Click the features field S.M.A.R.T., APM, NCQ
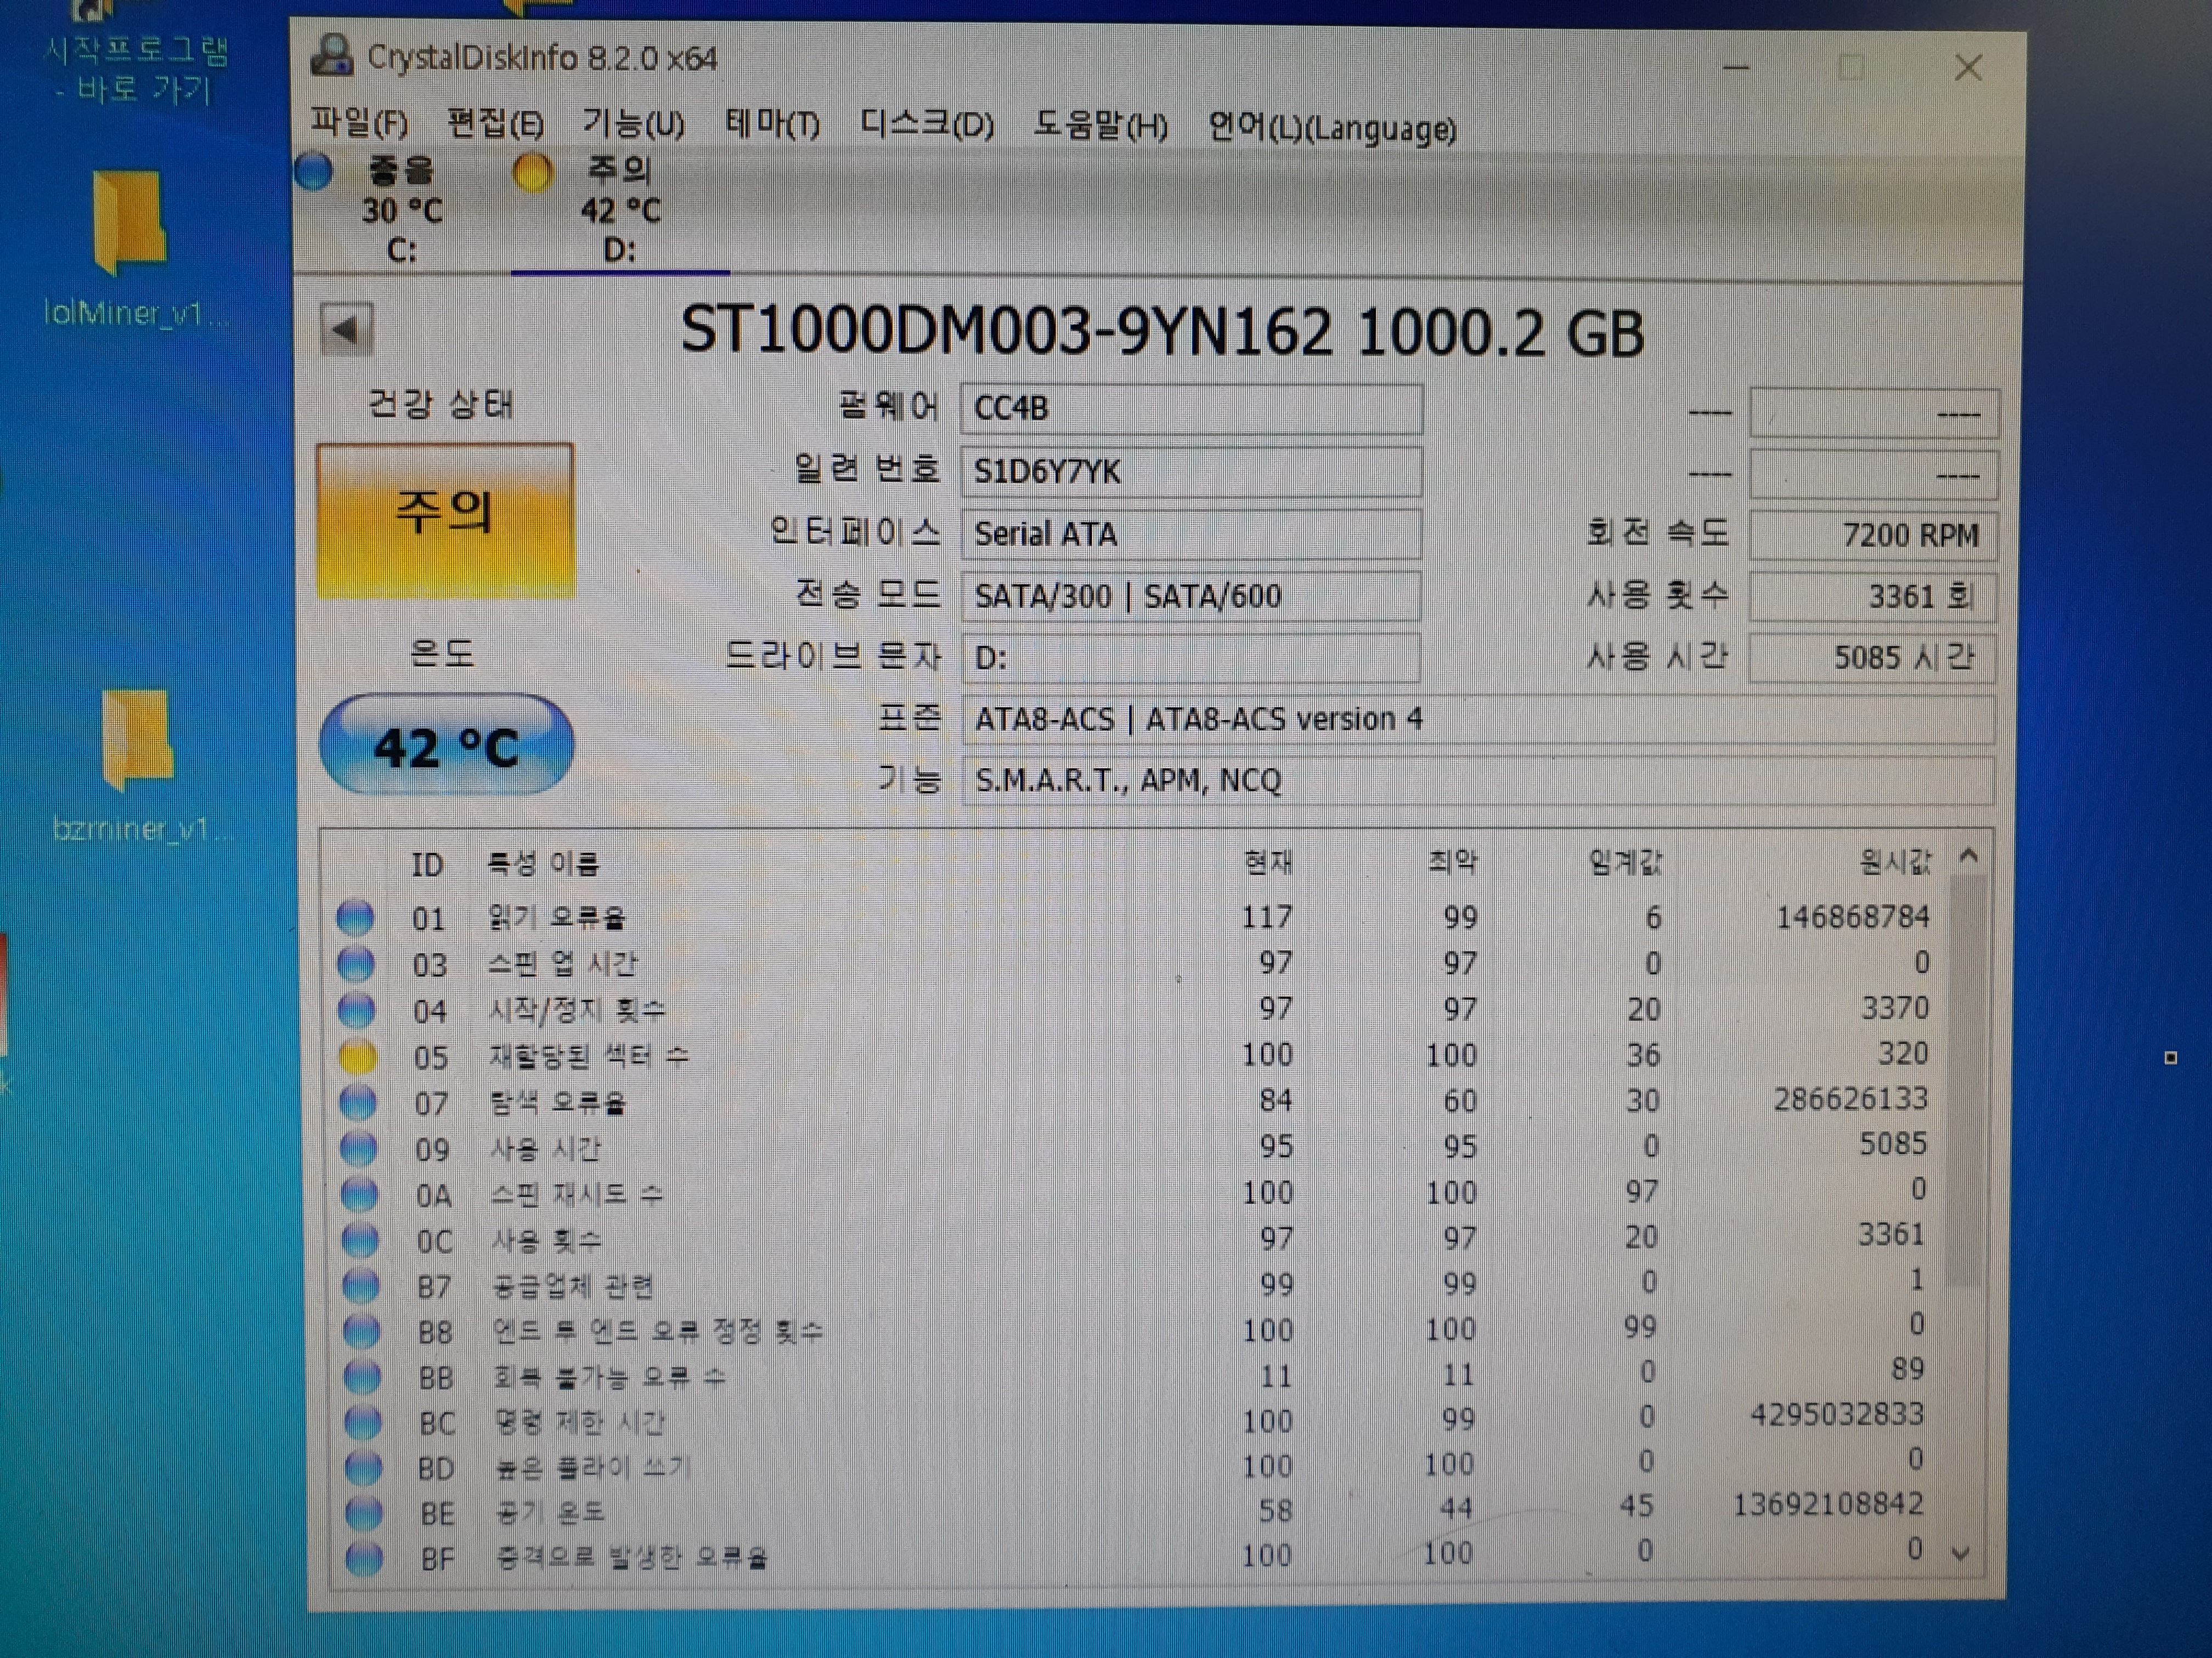Screen dimensions: 2212x1658 [1478, 781]
